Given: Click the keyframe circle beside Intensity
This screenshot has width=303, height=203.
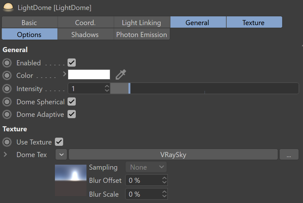Looking at the screenshot, I should pyautogui.click(x=7, y=89).
